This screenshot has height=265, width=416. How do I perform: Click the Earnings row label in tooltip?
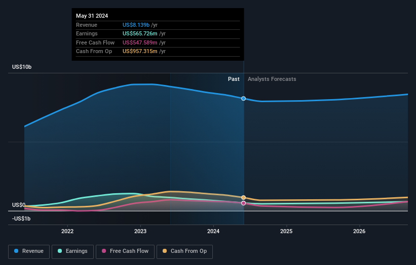(87, 33)
